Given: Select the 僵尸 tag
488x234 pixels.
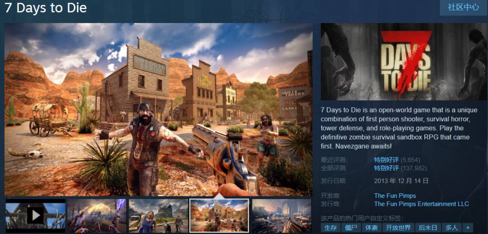Looking at the screenshot, I should [x=351, y=228].
